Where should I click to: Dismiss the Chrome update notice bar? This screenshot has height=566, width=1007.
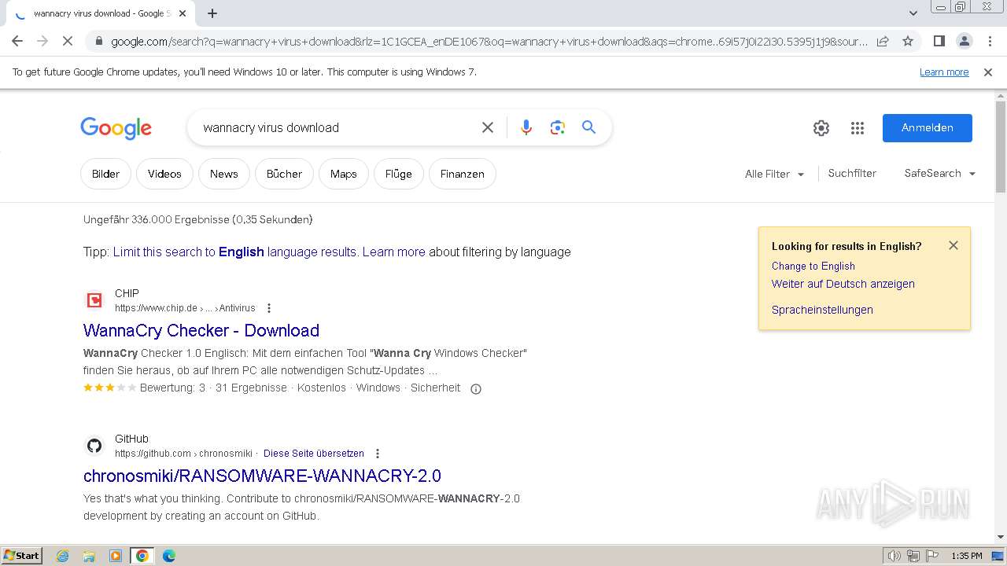coord(988,72)
